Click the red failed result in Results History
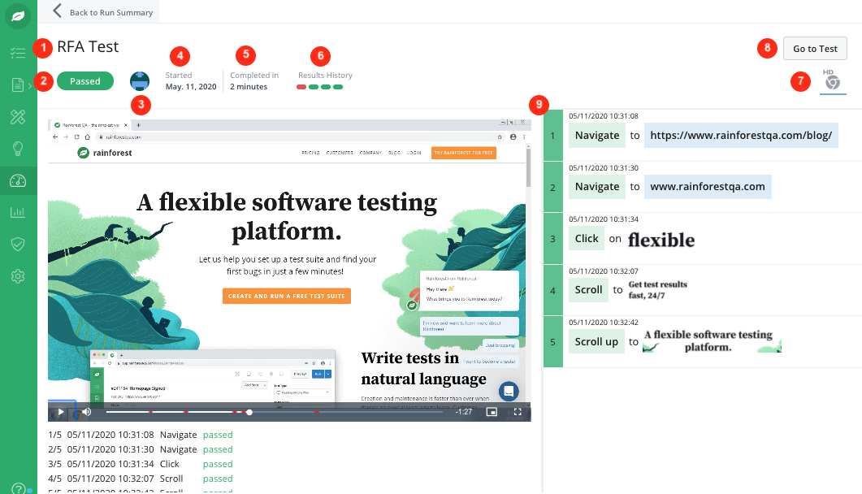The image size is (862, 494). click(301, 87)
